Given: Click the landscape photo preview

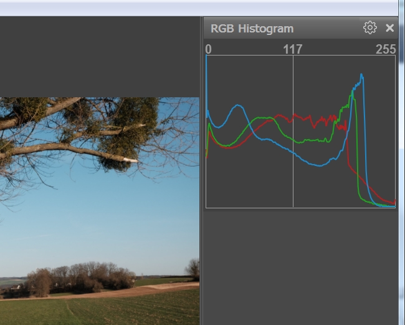Looking at the screenshot, I should click(100, 211).
